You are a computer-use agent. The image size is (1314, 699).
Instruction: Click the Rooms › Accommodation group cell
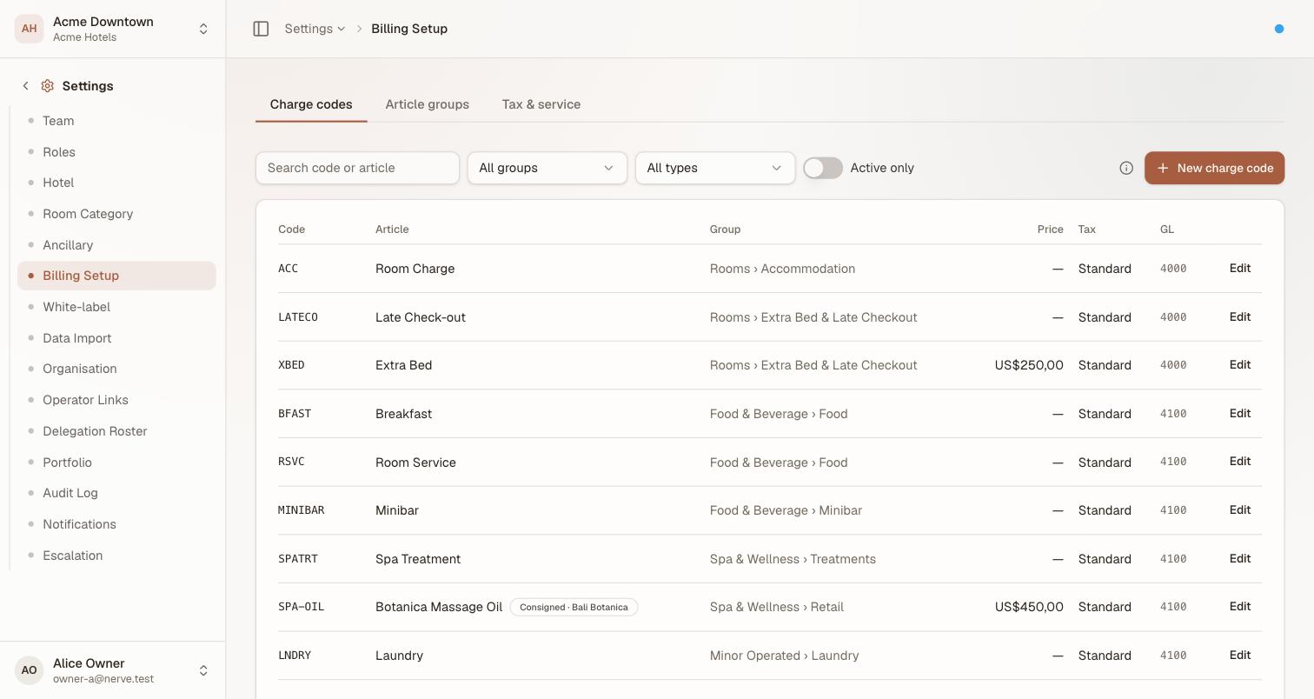(782, 269)
